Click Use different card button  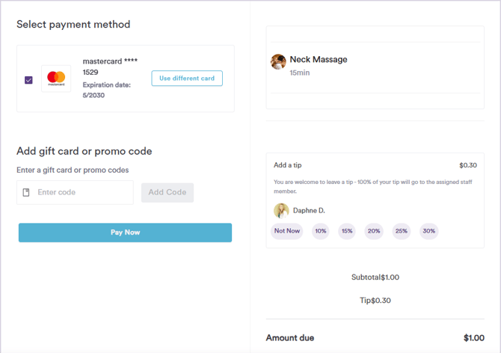pos(187,79)
